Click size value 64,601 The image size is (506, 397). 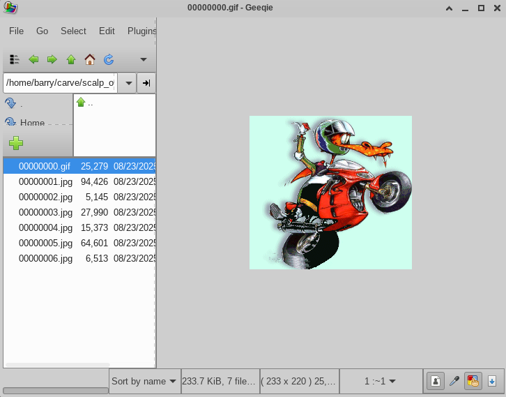(x=94, y=243)
